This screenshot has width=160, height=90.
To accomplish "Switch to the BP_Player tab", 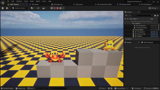I will pyautogui.click(x=35, y=4).
